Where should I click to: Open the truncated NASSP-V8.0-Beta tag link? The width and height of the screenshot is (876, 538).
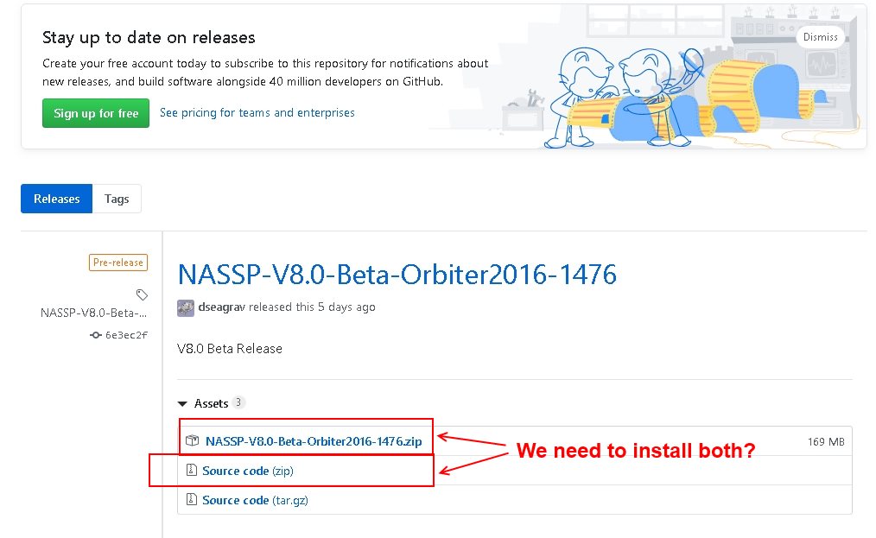[93, 313]
